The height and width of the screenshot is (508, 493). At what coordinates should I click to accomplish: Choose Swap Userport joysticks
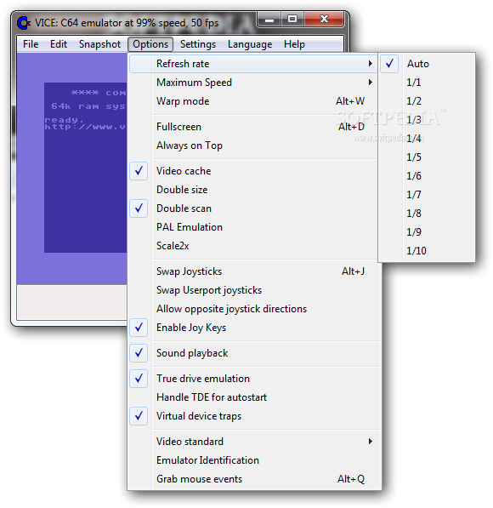tap(253, 290)
